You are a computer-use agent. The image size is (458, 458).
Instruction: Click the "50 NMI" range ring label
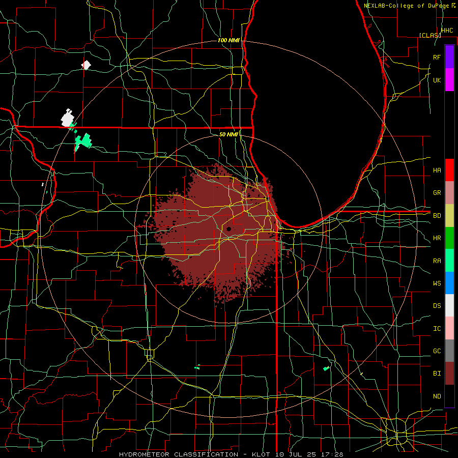[x=228, y=134]
